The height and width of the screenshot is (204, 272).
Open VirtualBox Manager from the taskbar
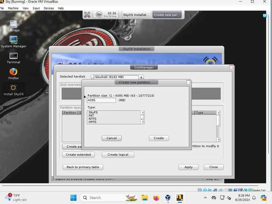168,198
